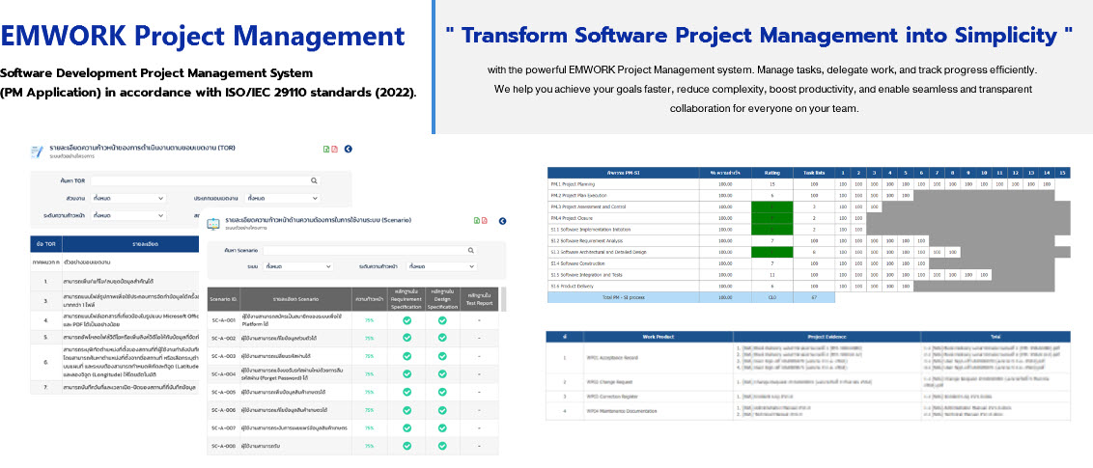Screen dimensions: 1093x468
Task: Export TOR progress details to PDF
Action: (x=334, y=149)
